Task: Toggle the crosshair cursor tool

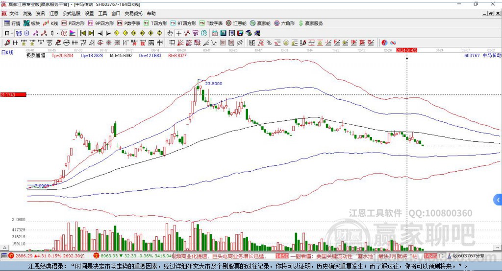Action: [178, 33]
